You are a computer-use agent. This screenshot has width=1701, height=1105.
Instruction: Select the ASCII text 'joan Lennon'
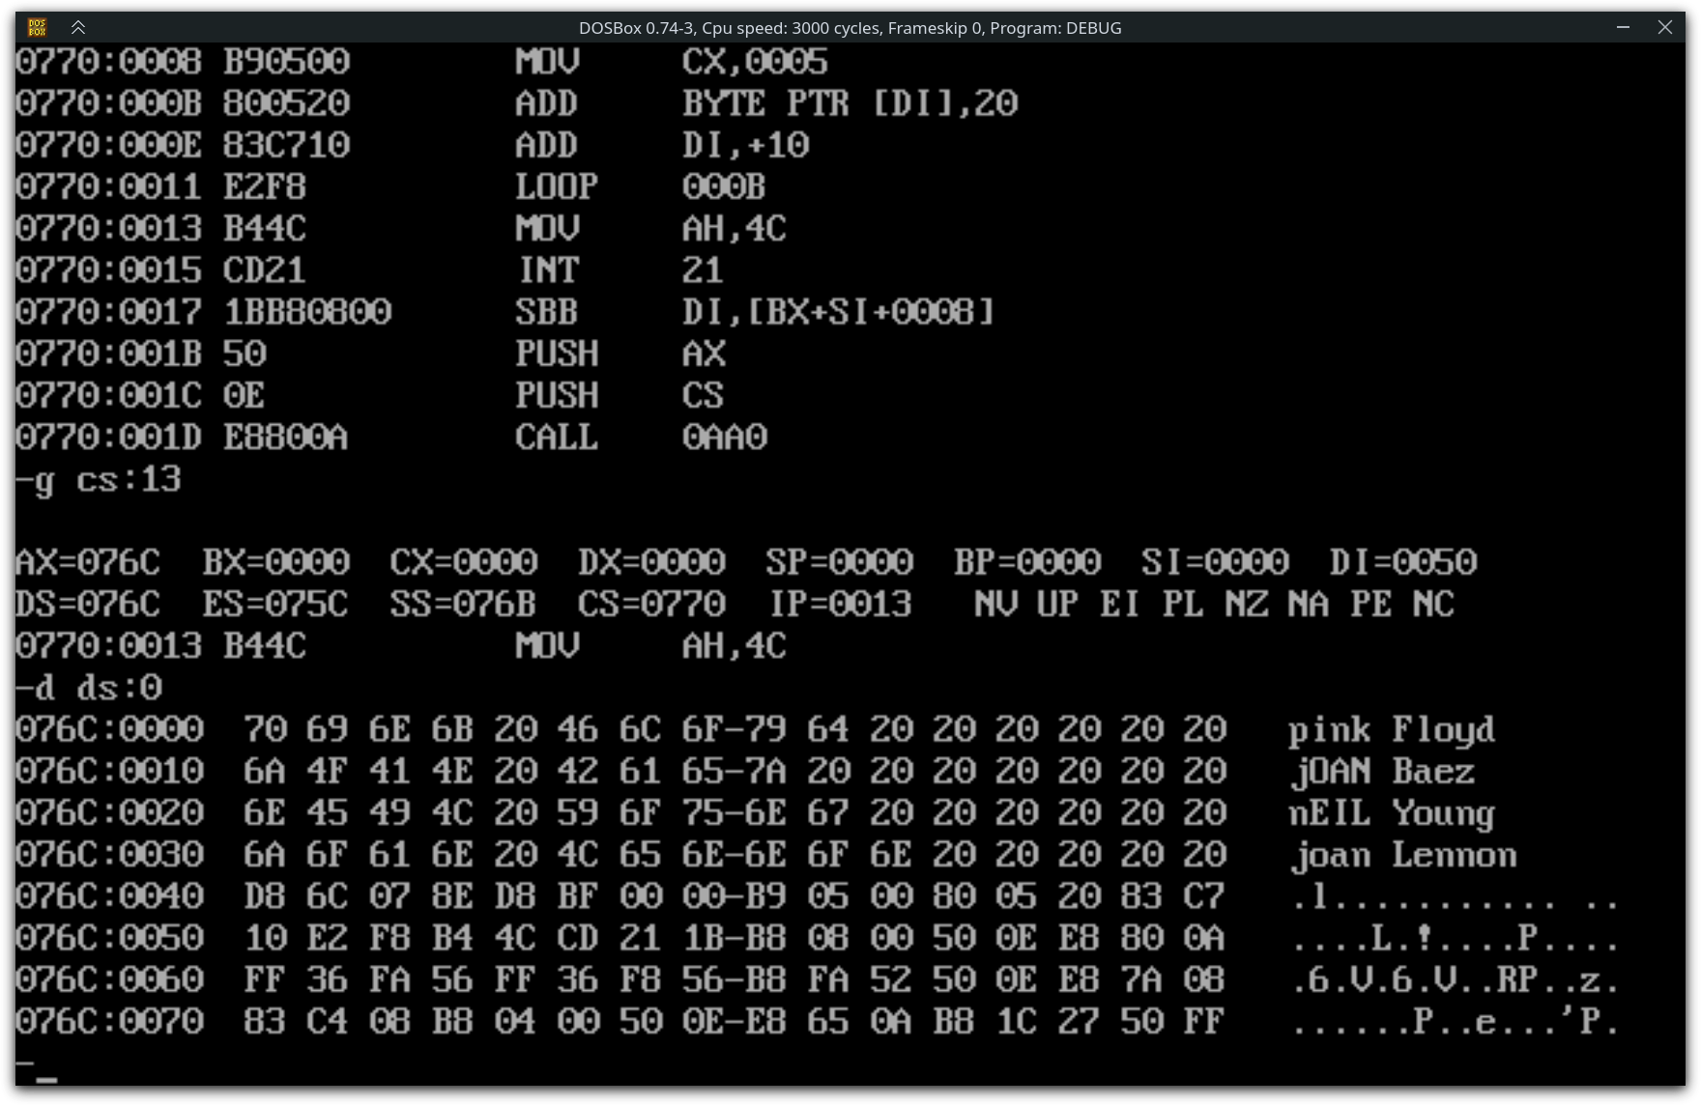point(1402,856)
